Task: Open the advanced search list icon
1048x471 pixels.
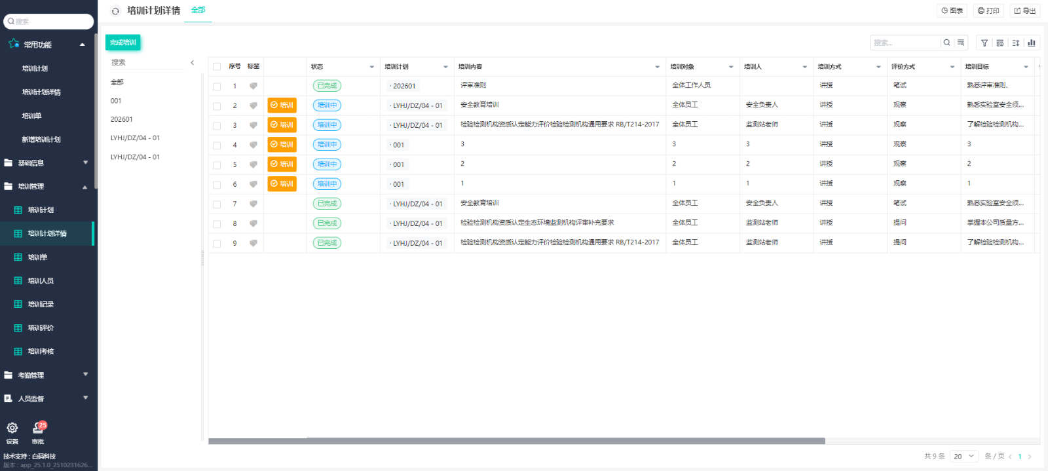Action: pyautogui.click(x=961, y=43)
